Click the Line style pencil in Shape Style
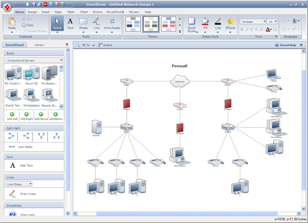308x223 pixels. (218, 21)
